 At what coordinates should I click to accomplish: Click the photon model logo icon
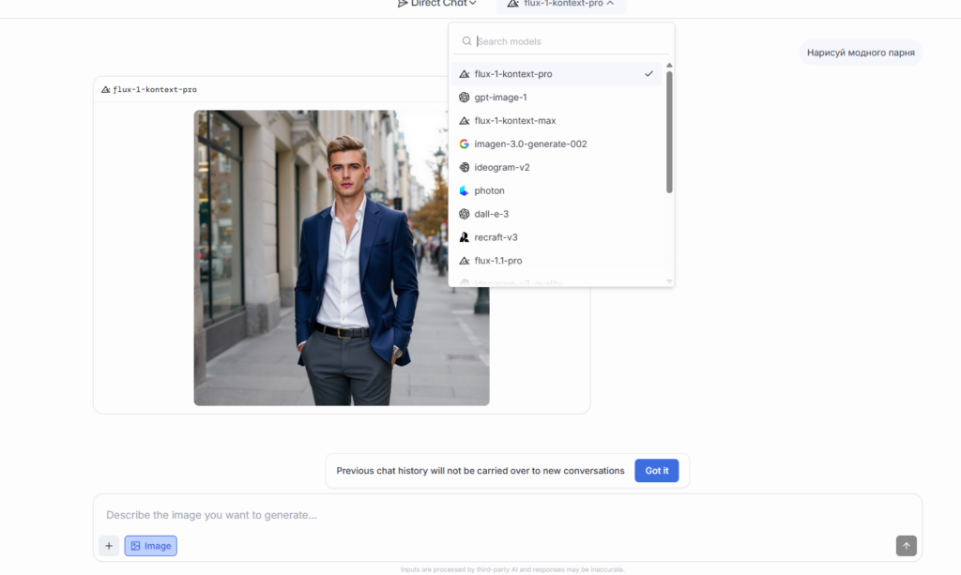465,190
